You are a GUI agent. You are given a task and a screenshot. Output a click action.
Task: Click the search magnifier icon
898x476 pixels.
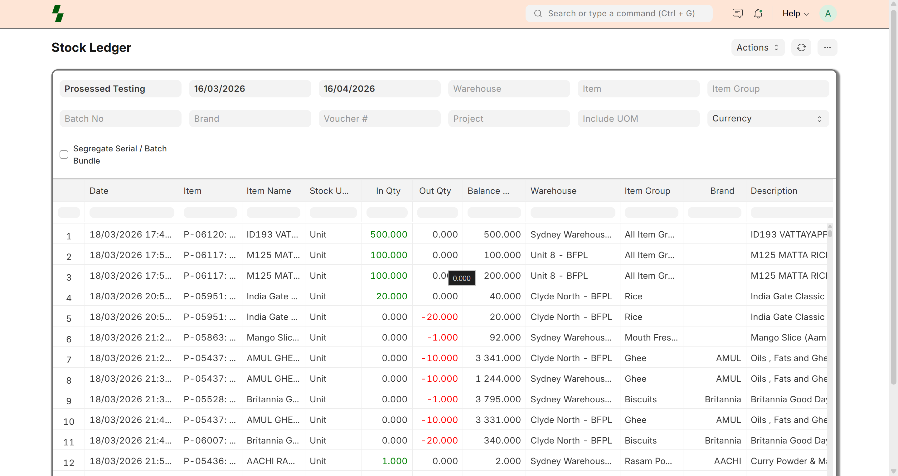click(x=538, y=14)
